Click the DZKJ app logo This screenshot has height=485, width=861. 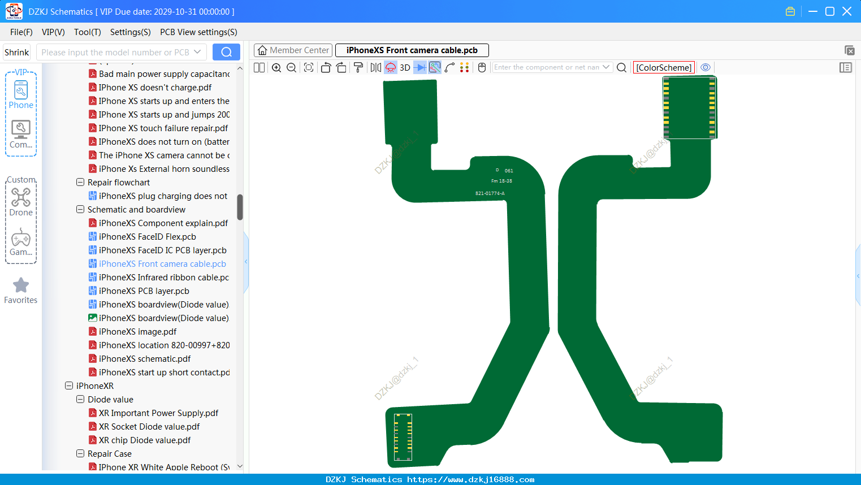(x=14, y=11)
